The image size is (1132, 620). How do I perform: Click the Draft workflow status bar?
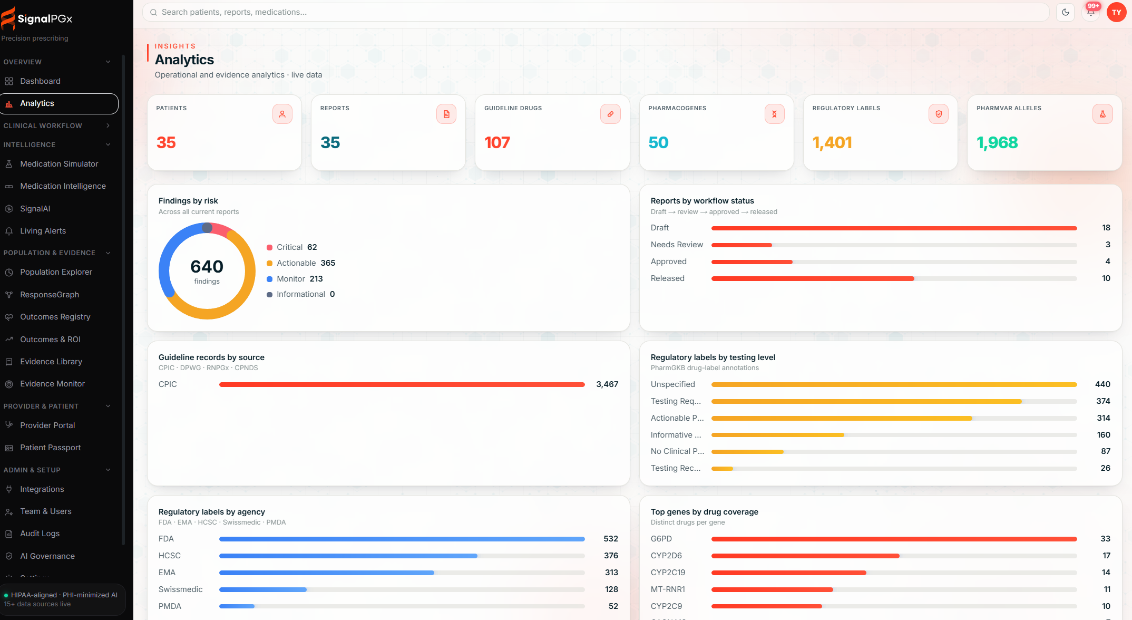point(894,228)
